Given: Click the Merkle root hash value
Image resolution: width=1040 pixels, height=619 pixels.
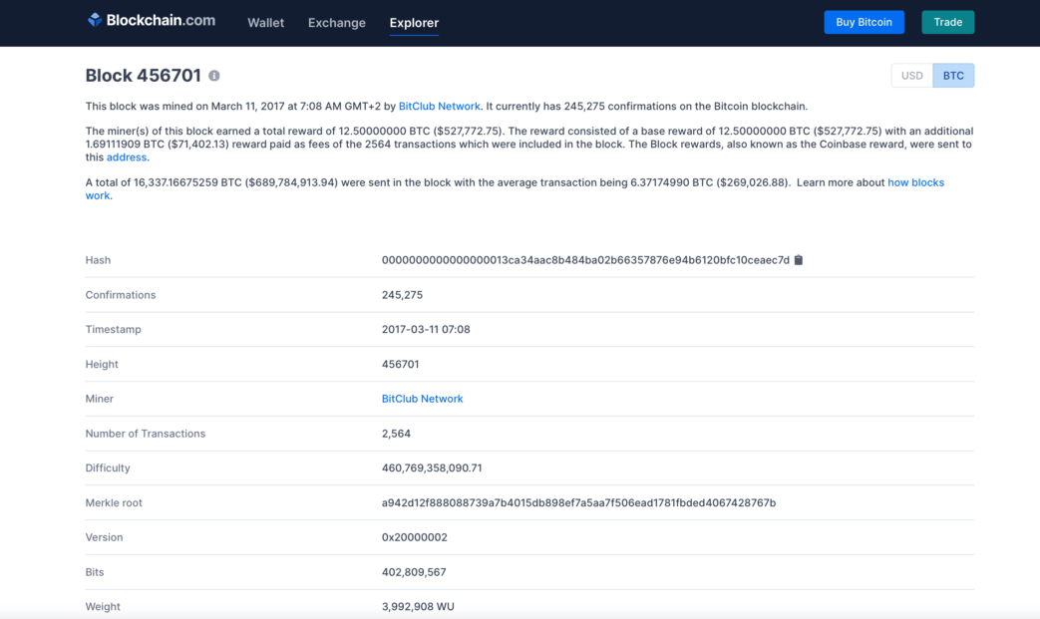Looking at the screenshot, I should [x=578, y=503].
